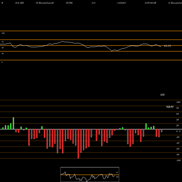Click the 60 label on MR axis
Viewport: 182px width, 182px height.
[x=178, y=114]
